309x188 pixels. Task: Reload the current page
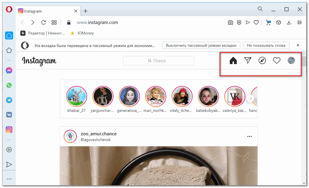44,22
